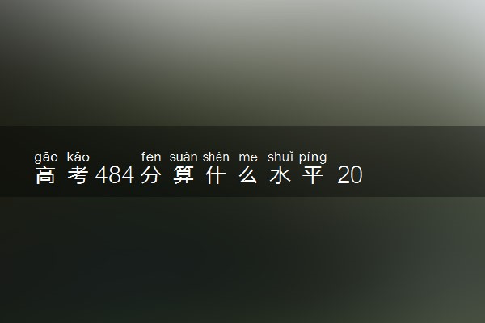Select the pinyin label píng

(x=313, y=157)
